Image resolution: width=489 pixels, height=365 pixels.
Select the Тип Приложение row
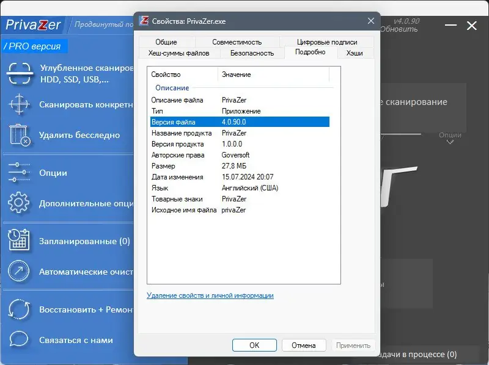pos(240,111)
